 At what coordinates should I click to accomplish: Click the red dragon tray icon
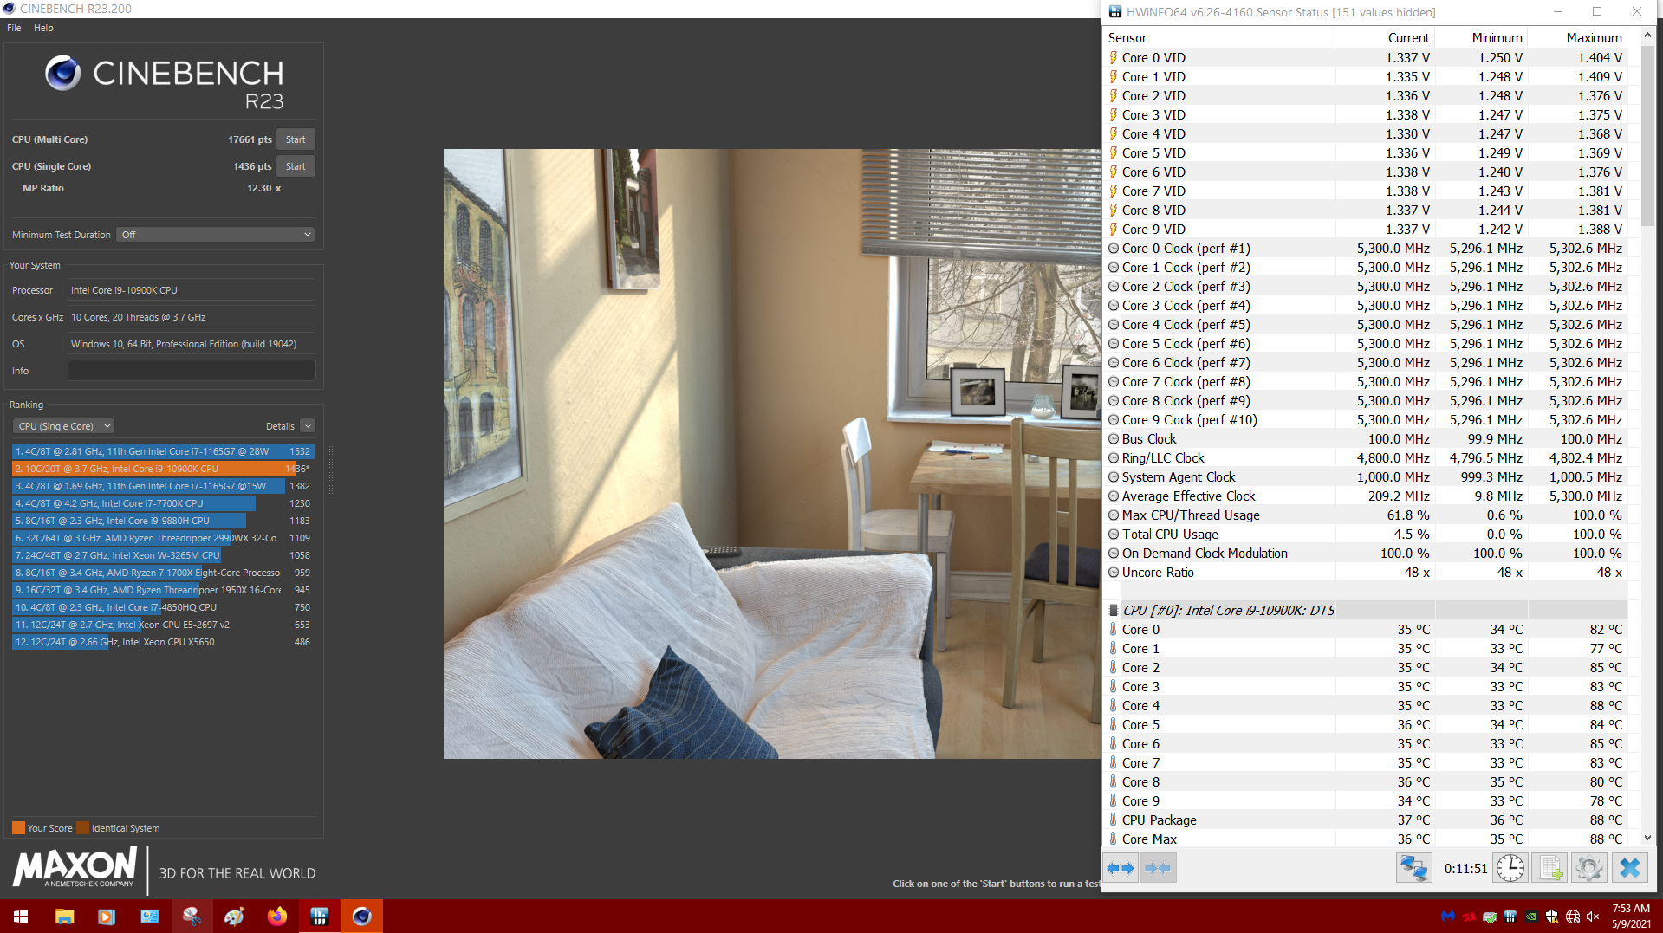pos(1469,917)
